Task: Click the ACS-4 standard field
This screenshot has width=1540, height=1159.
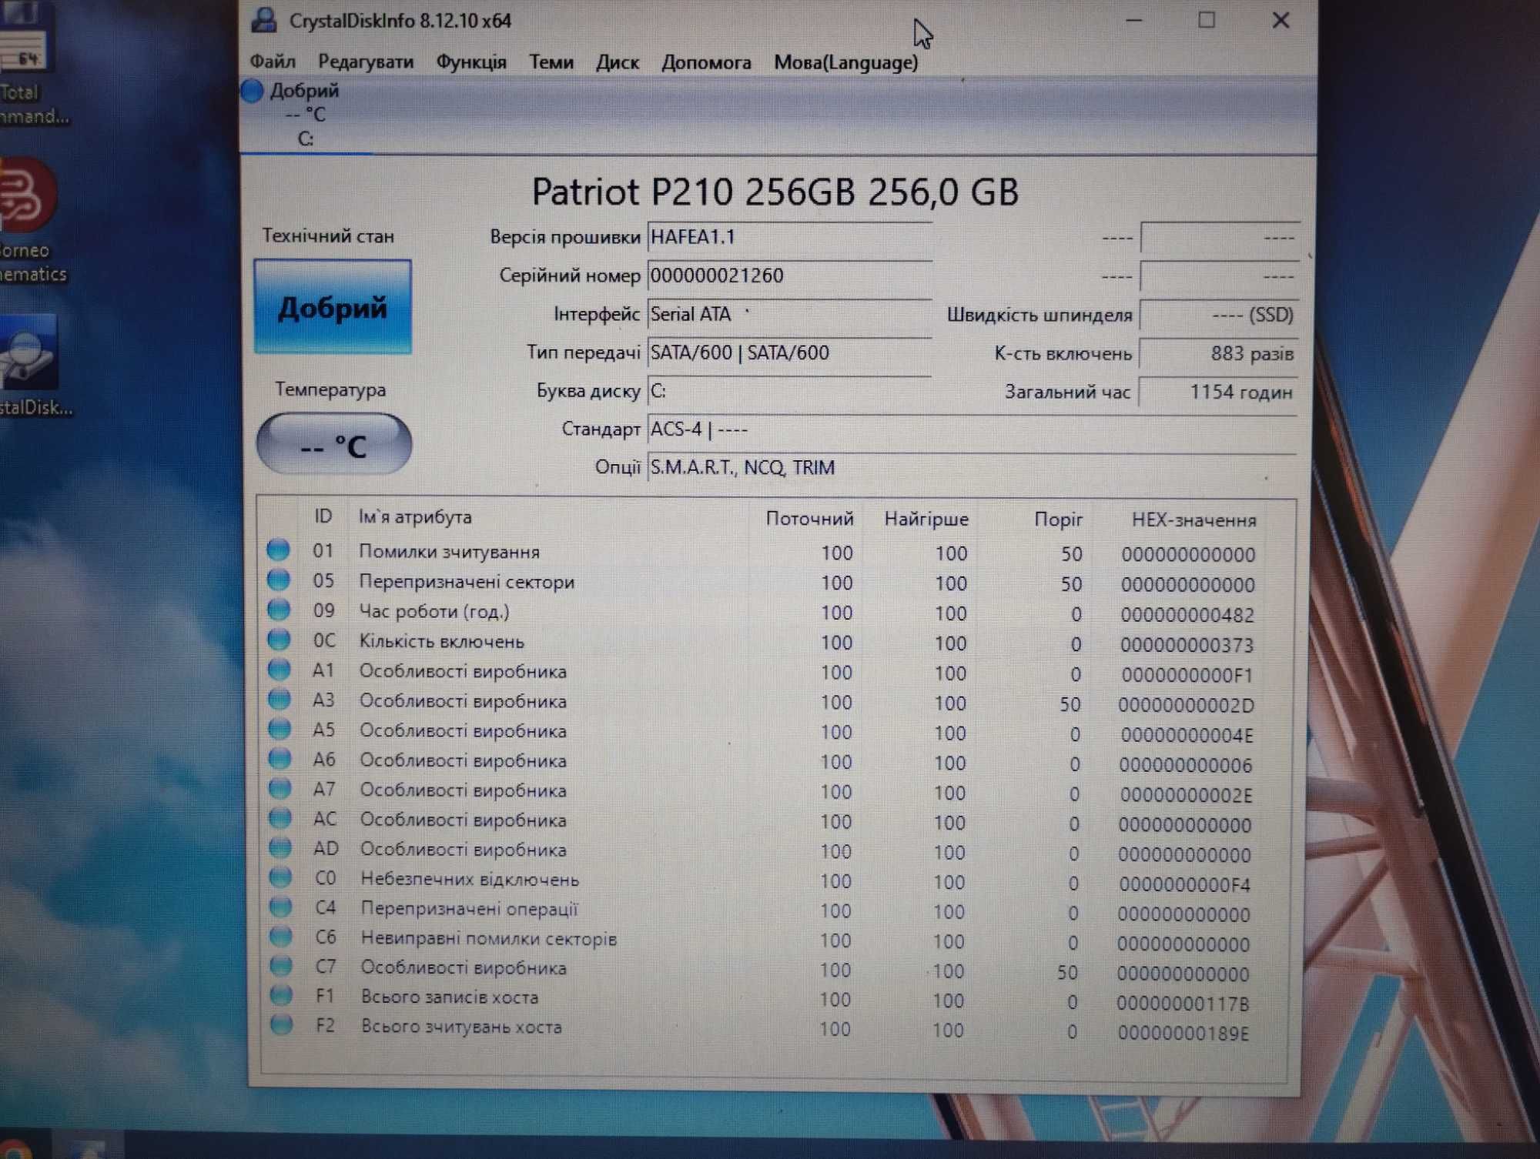Action: pyautogui.click(x=973, y=429)
